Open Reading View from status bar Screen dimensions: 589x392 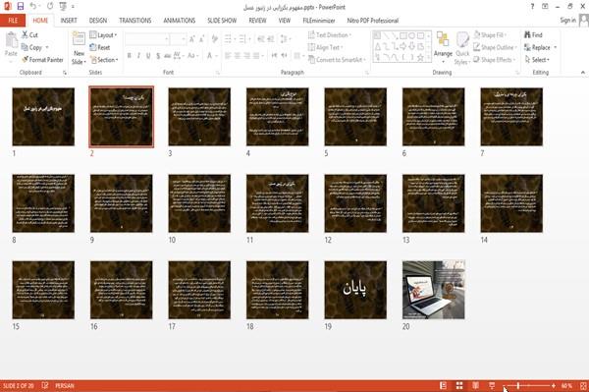(x=475, y=385)
